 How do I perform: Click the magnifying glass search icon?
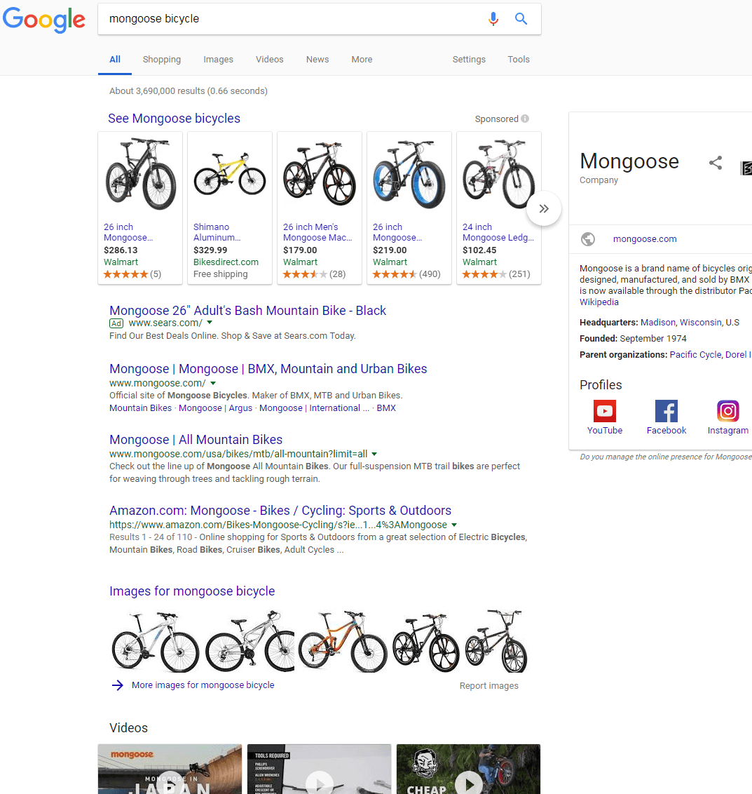521,19
